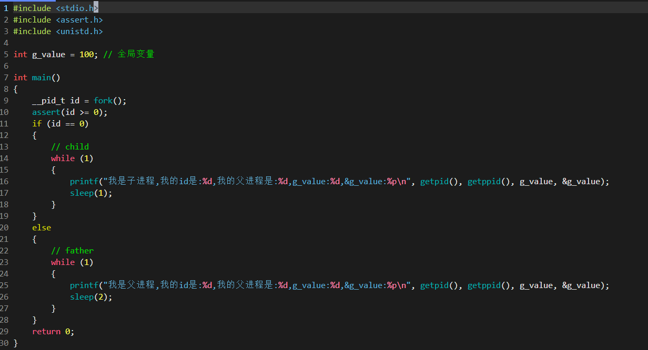Click the while keyword below // father
The image size is (648, 350).
click(63, 262)
